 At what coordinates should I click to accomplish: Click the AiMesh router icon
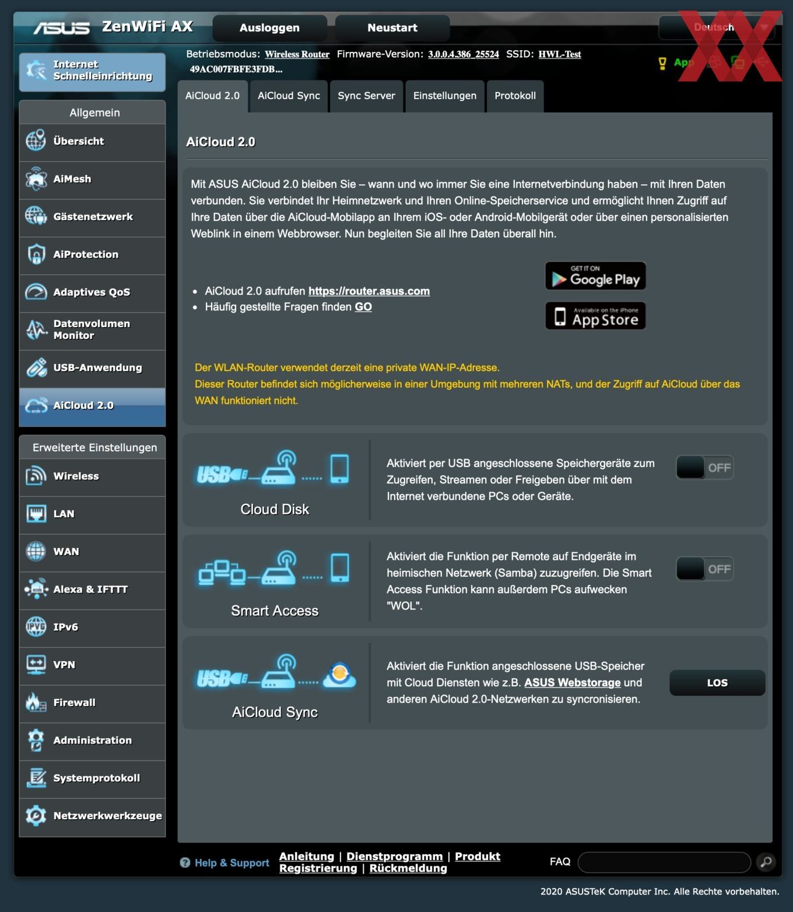coord(36,178)
